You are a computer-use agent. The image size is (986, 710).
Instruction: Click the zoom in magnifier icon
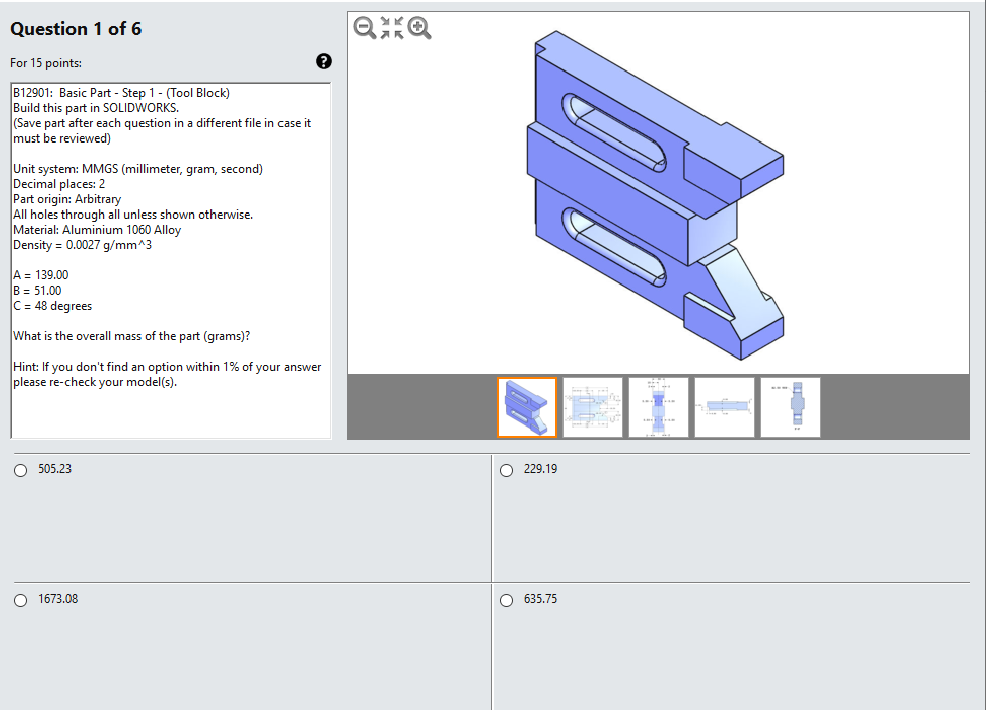[419, 27]
